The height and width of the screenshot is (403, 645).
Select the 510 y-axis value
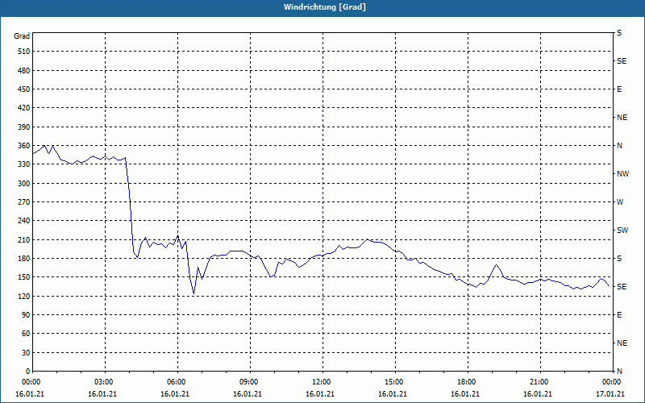point(24,52)
